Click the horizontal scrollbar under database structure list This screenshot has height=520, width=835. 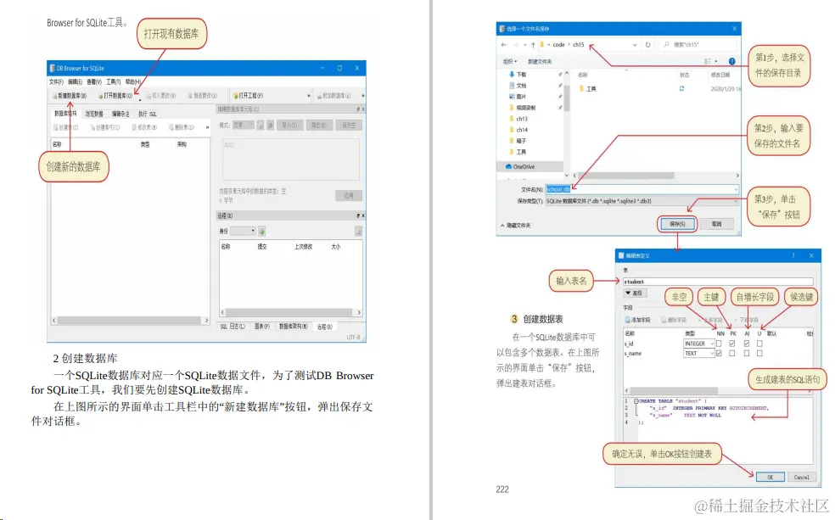pyautogui.click(x=130, y=321)
